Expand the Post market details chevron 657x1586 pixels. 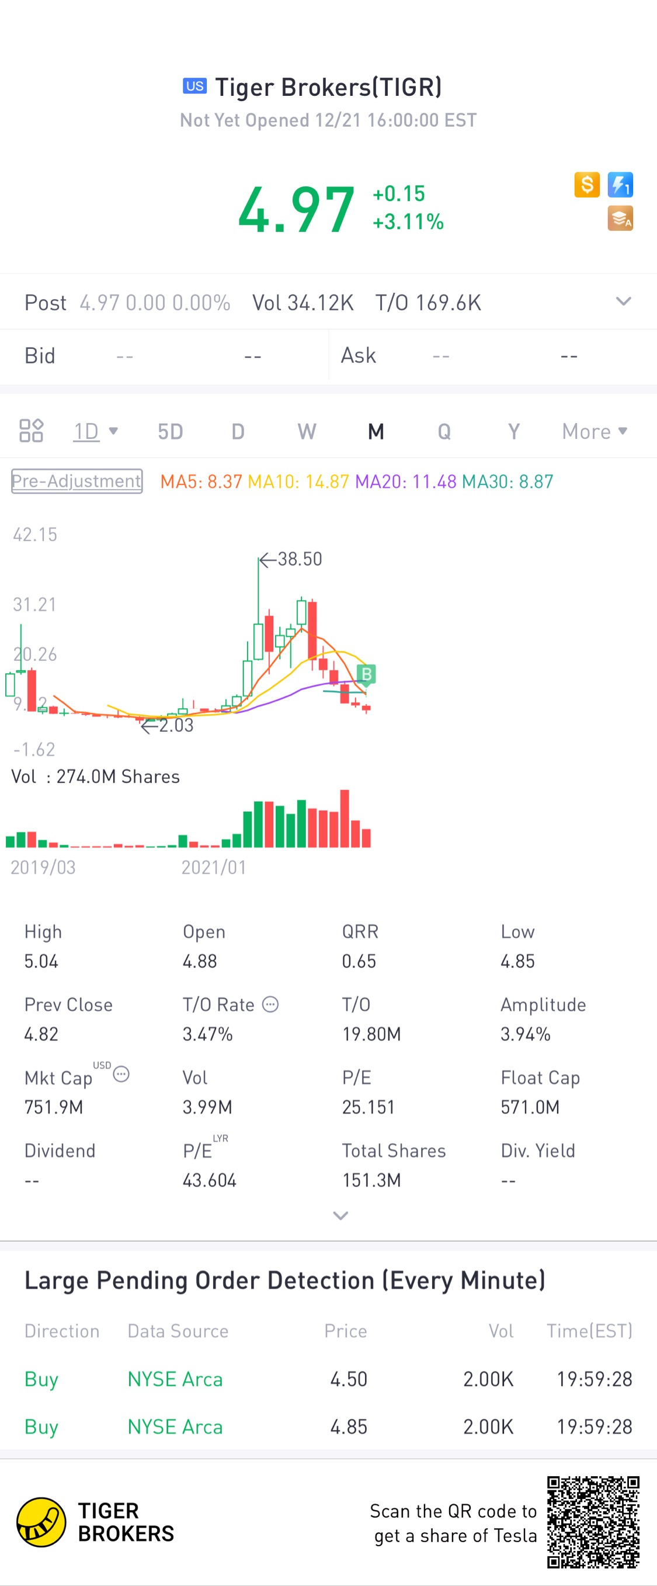[x=623, y=302]
